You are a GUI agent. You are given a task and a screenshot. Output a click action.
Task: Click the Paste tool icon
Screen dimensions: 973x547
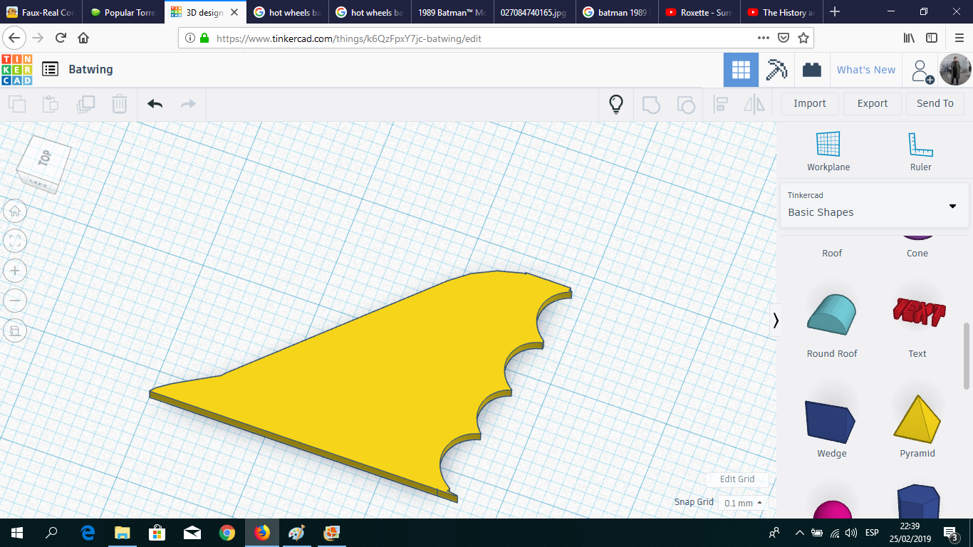pyautogui.click(x=51, y=104)
